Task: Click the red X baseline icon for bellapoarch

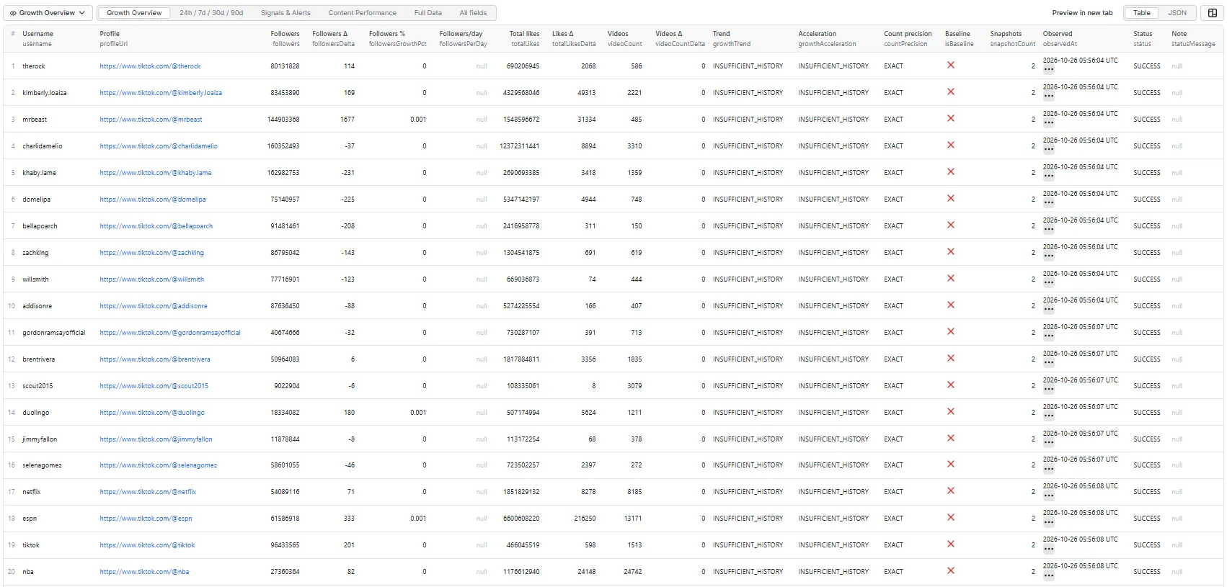Action: click(951, 225)
